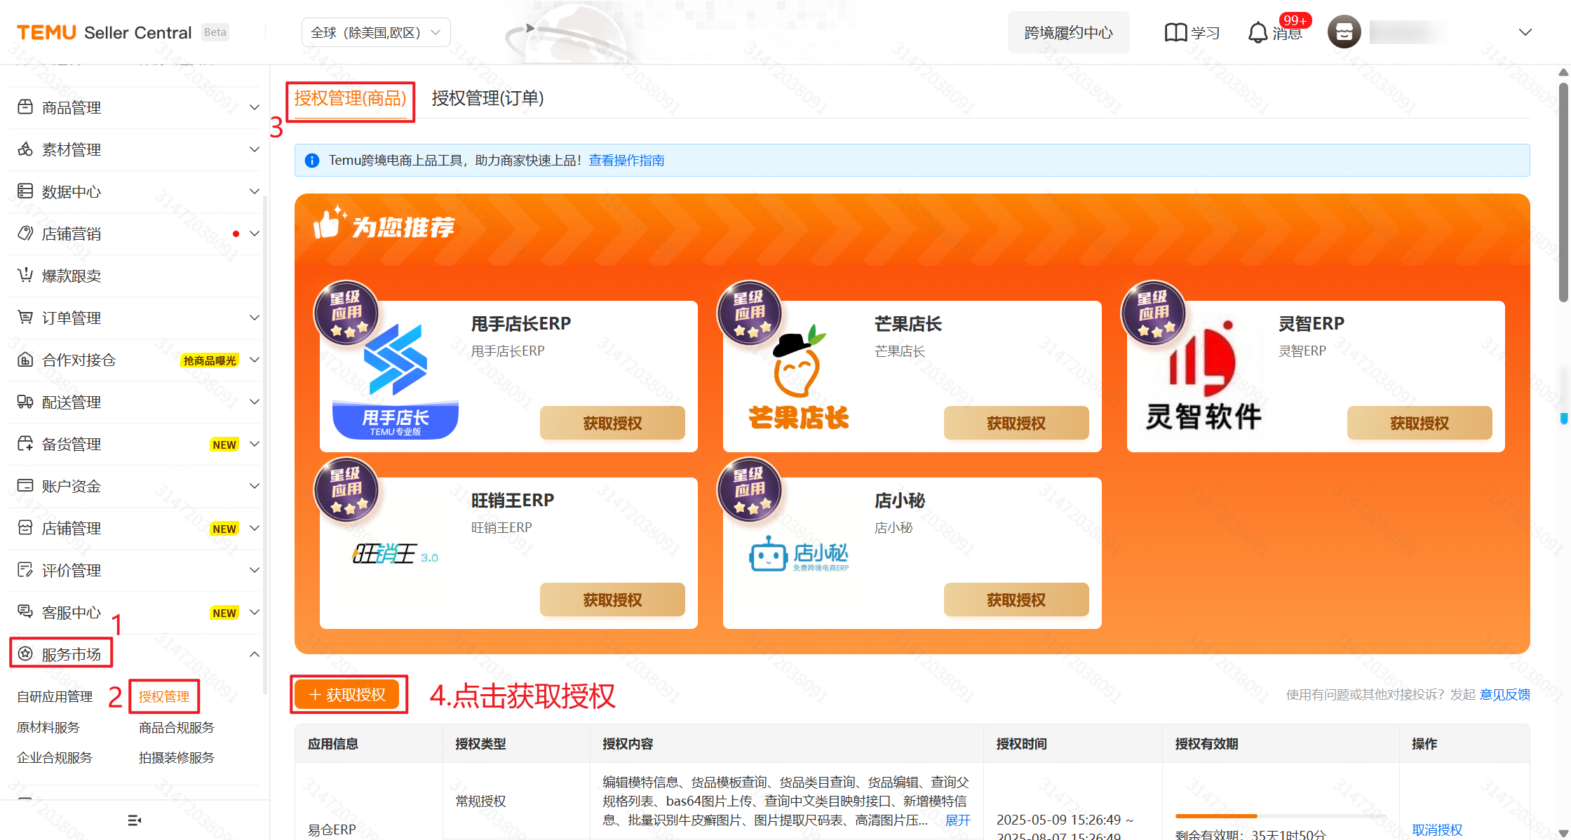Click 获取授权 for 店小秘
The image size is (1571, 840).
[x=1016, y=599]
